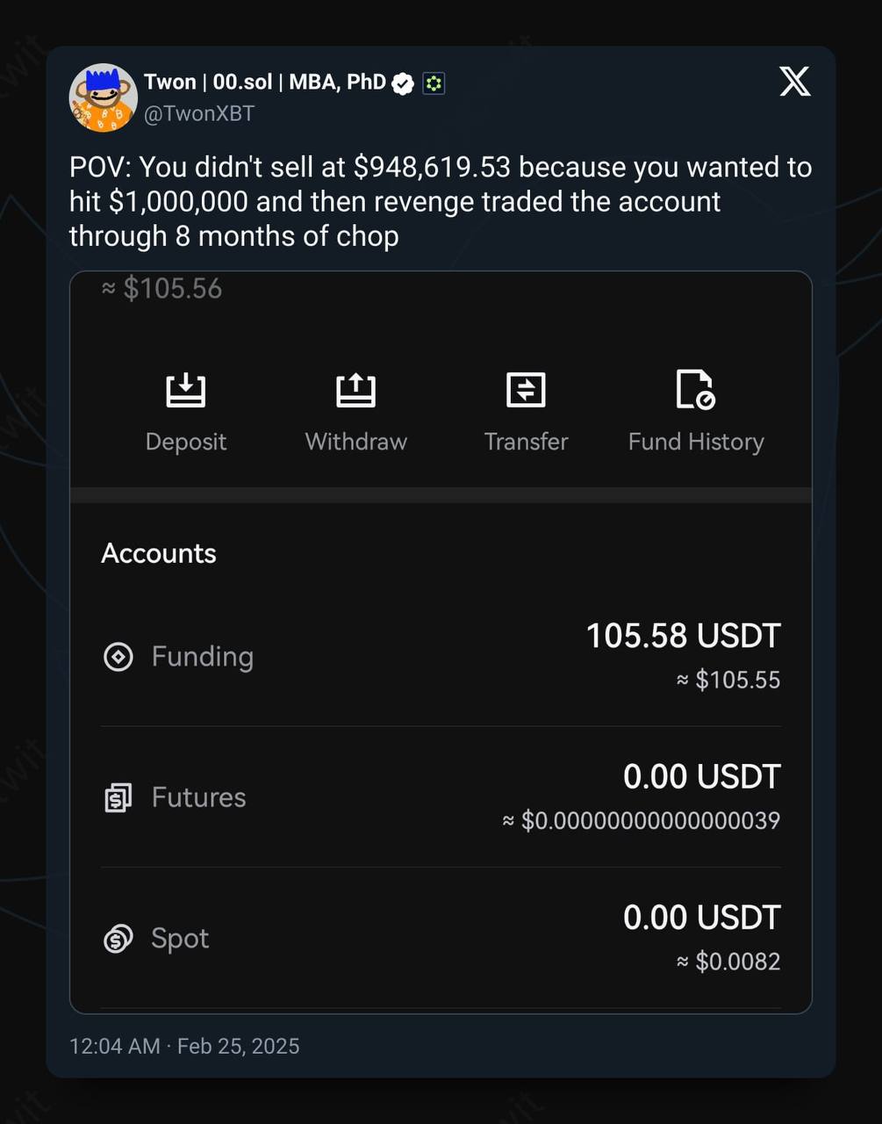Click the verified checkmark badge
882x1124 pixels.
[403, 83]
